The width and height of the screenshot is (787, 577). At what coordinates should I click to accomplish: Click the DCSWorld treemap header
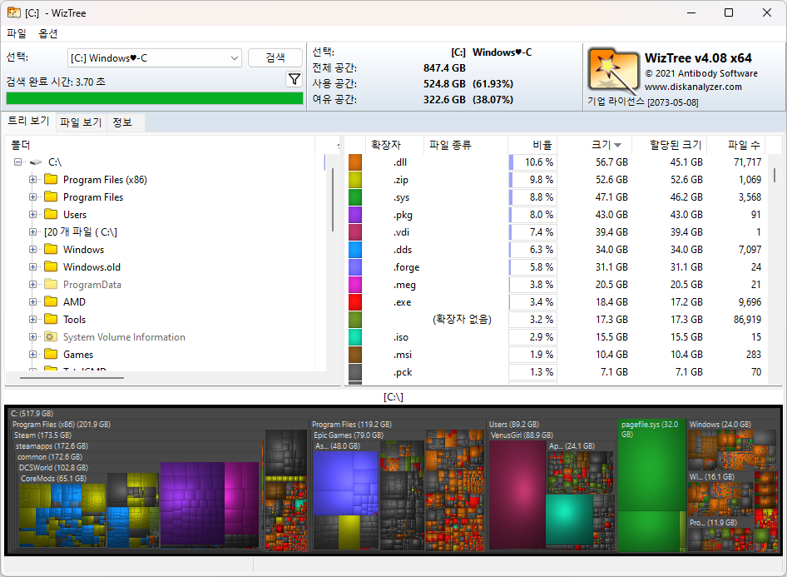tap(54, 468)
